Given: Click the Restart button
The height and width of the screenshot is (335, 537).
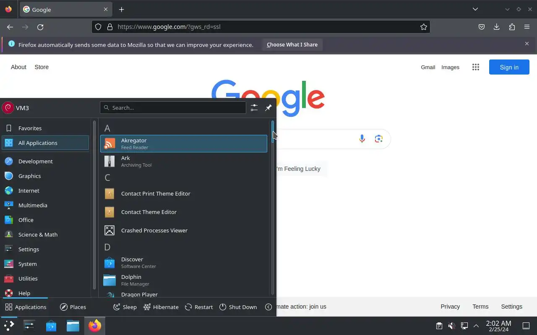Looking at the screenshot, I should [x=199, y=307].
